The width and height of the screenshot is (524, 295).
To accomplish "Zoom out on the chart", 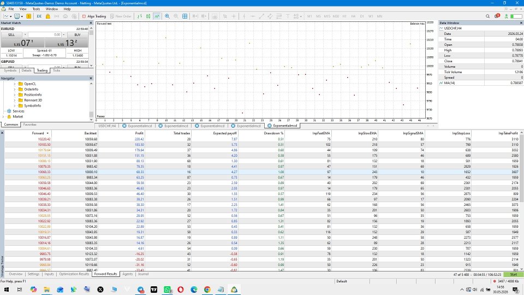I will [x=176, y=16].
